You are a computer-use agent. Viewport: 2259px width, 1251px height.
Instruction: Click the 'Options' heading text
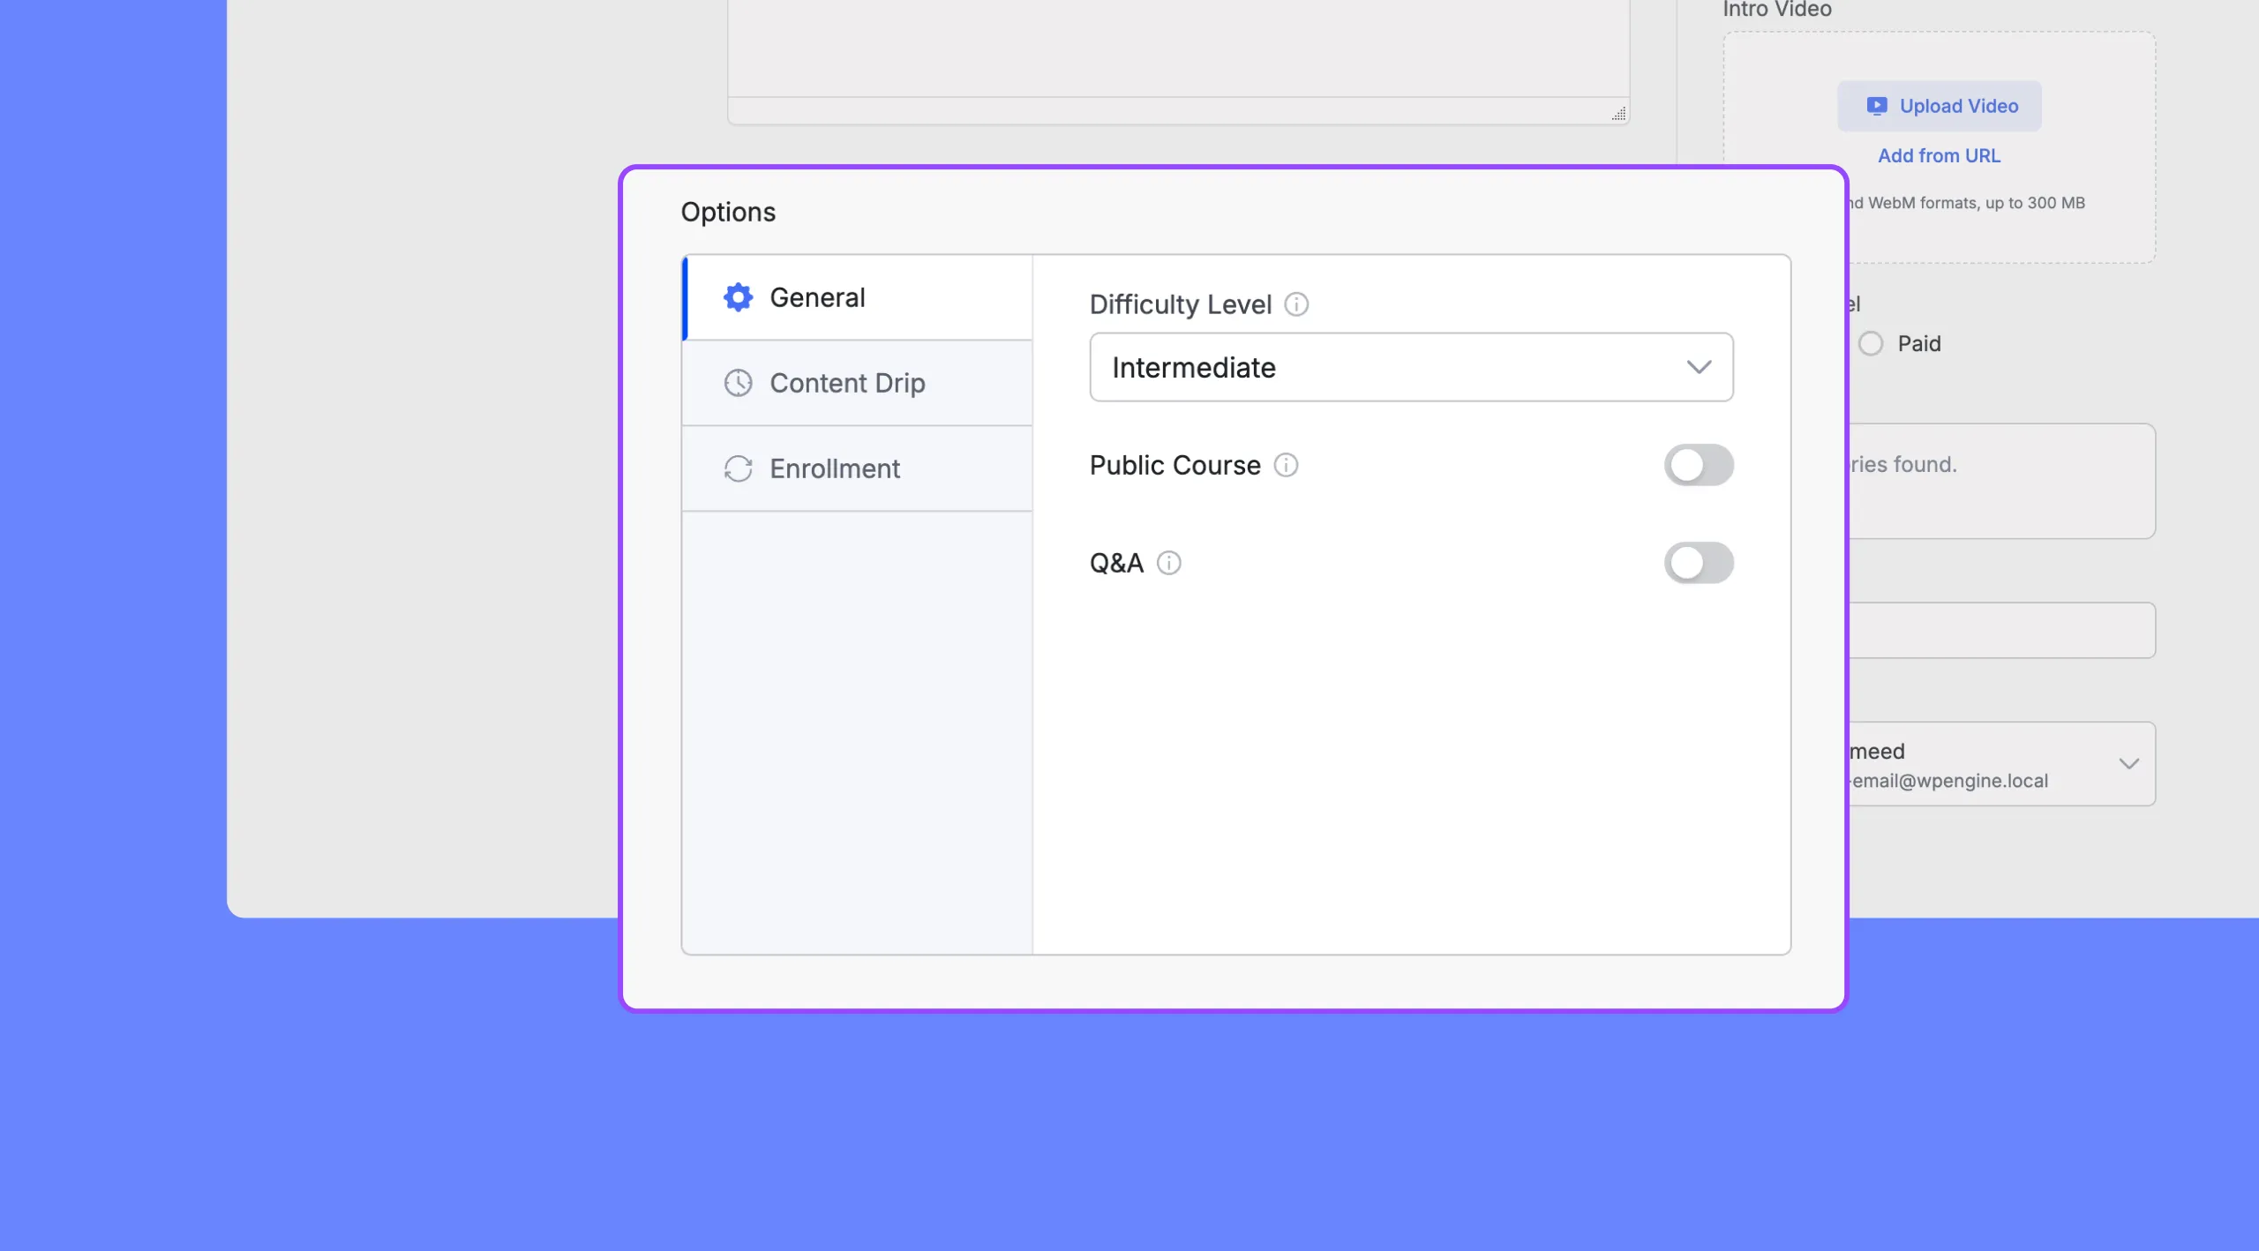pyautogui.click(x=728, y=212)
